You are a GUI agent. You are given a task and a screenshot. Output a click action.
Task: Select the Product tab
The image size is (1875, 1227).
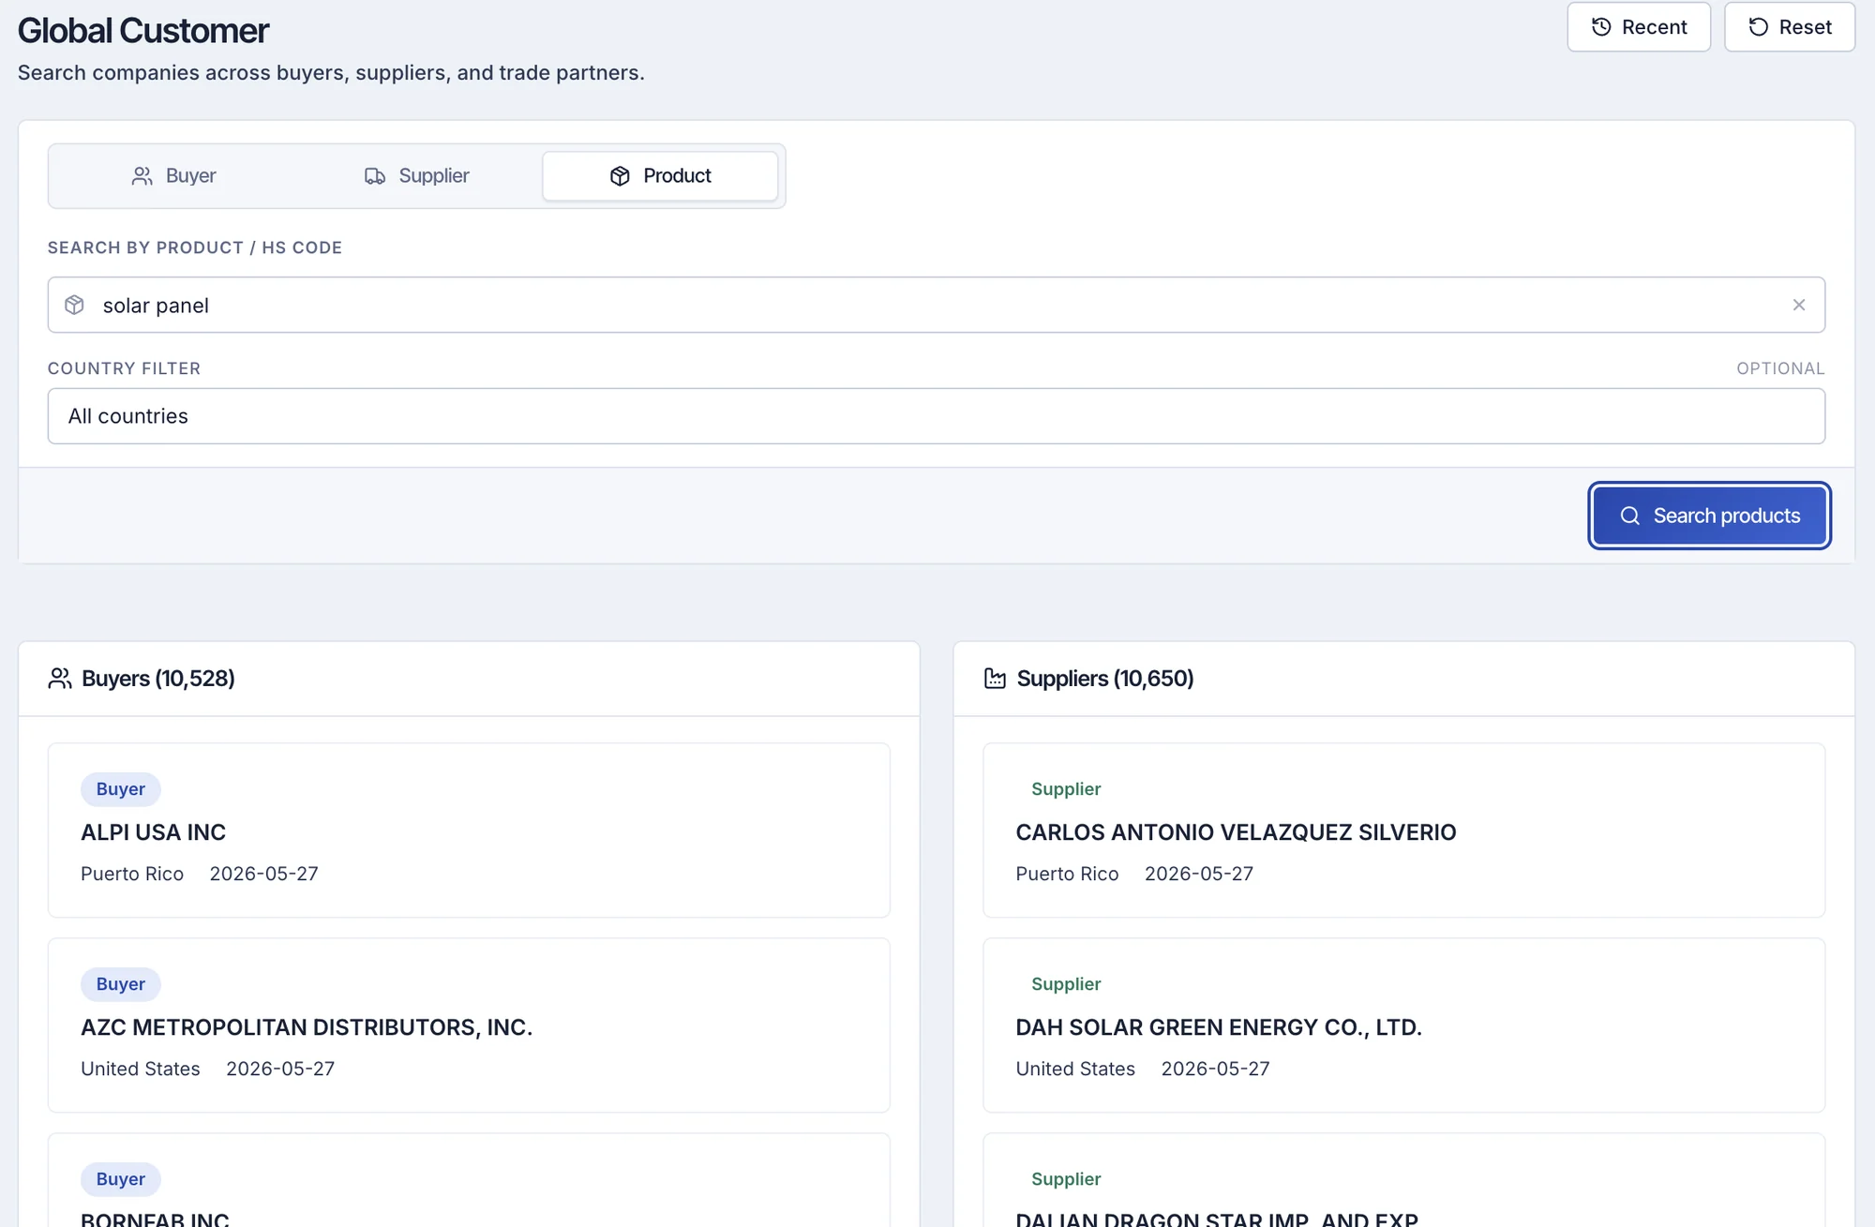click(660, 176)
